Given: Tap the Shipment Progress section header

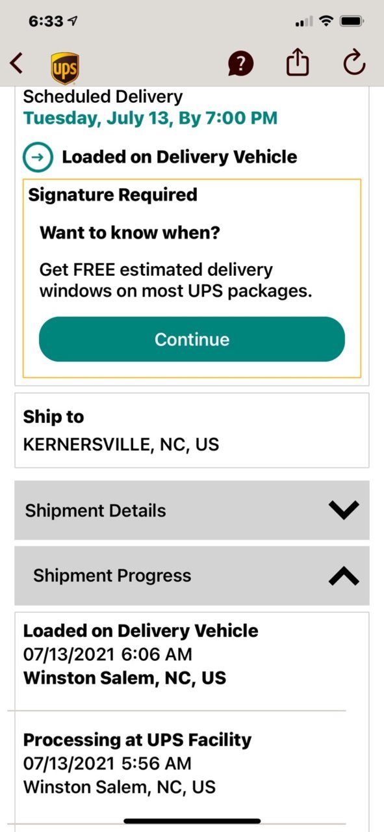Looking at the screenshot, I should coord(192,576).
